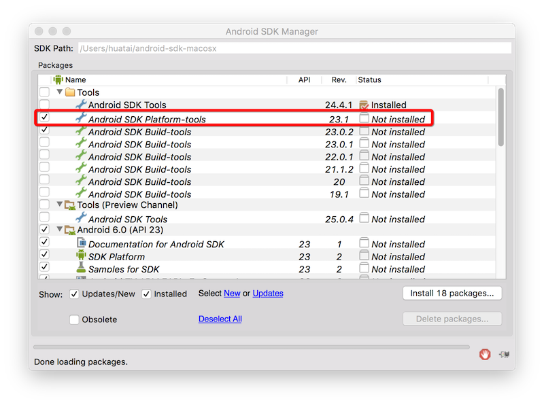Sort packages by the API column header
The width and height of the screenshot is (544, 405).
(304, 80)
